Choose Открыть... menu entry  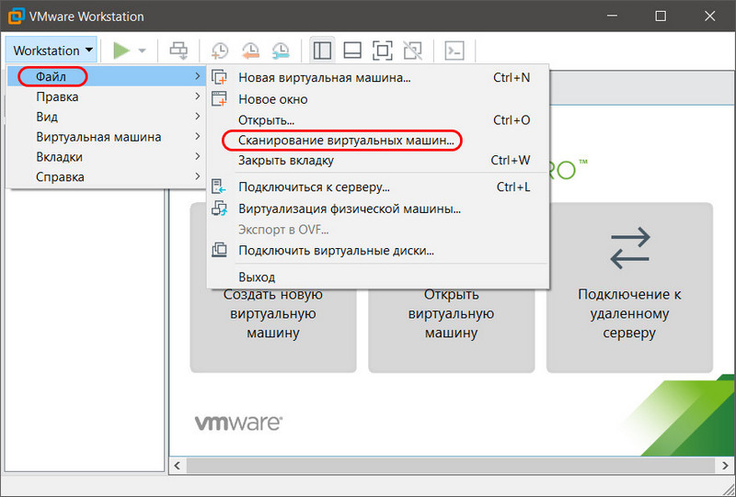[378, 120]
